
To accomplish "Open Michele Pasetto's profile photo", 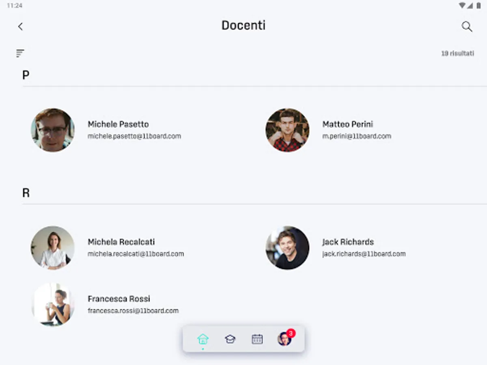I will click(x=53, y=130).
